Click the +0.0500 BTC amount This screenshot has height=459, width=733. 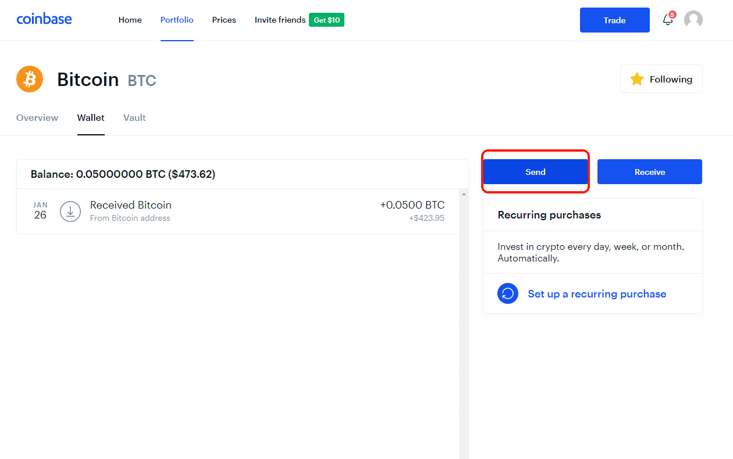pyautogui.click(x=412, y=205)
